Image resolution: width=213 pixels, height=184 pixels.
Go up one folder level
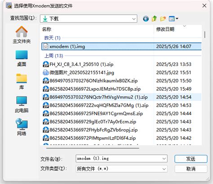pyautogui.click(x=154, y=19)
